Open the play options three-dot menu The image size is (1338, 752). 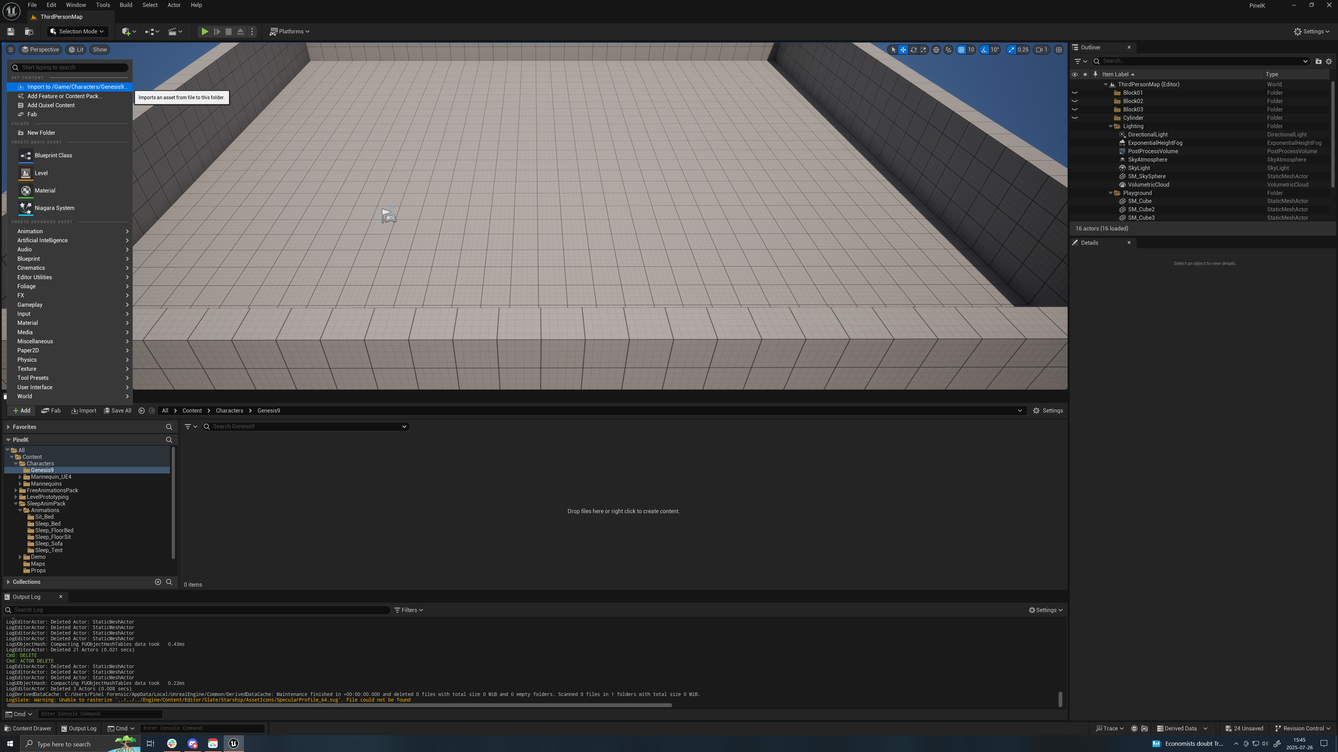tap(252, 32)
